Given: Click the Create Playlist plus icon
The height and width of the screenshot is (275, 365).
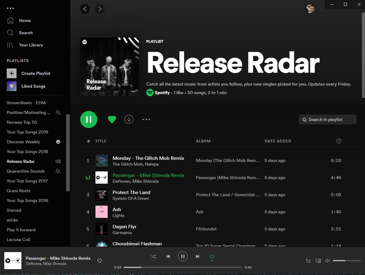Looking at the screenshot, I should pos(11,73).
